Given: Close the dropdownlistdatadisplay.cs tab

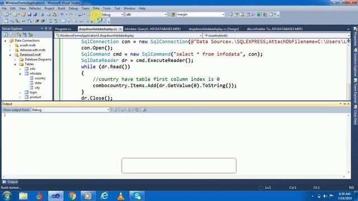Looking at the screenshot, I should [x=120, y=29].
